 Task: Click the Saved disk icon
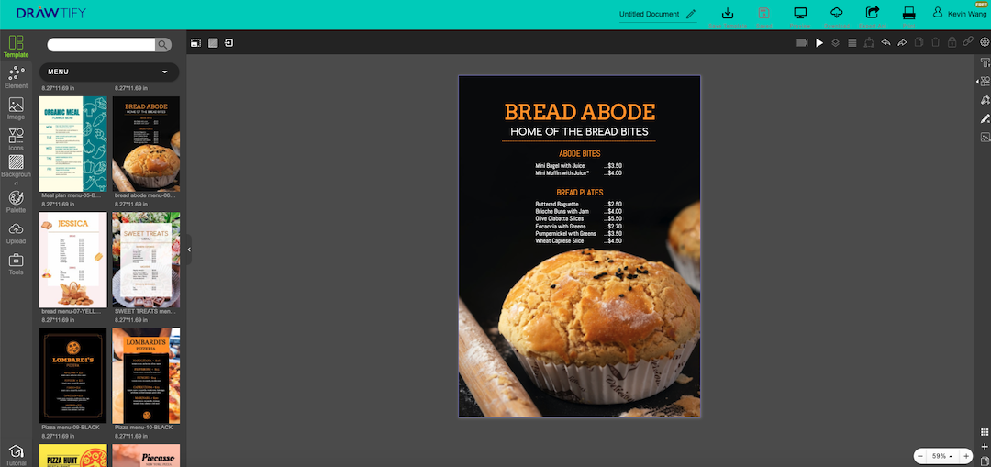point(764,17)
